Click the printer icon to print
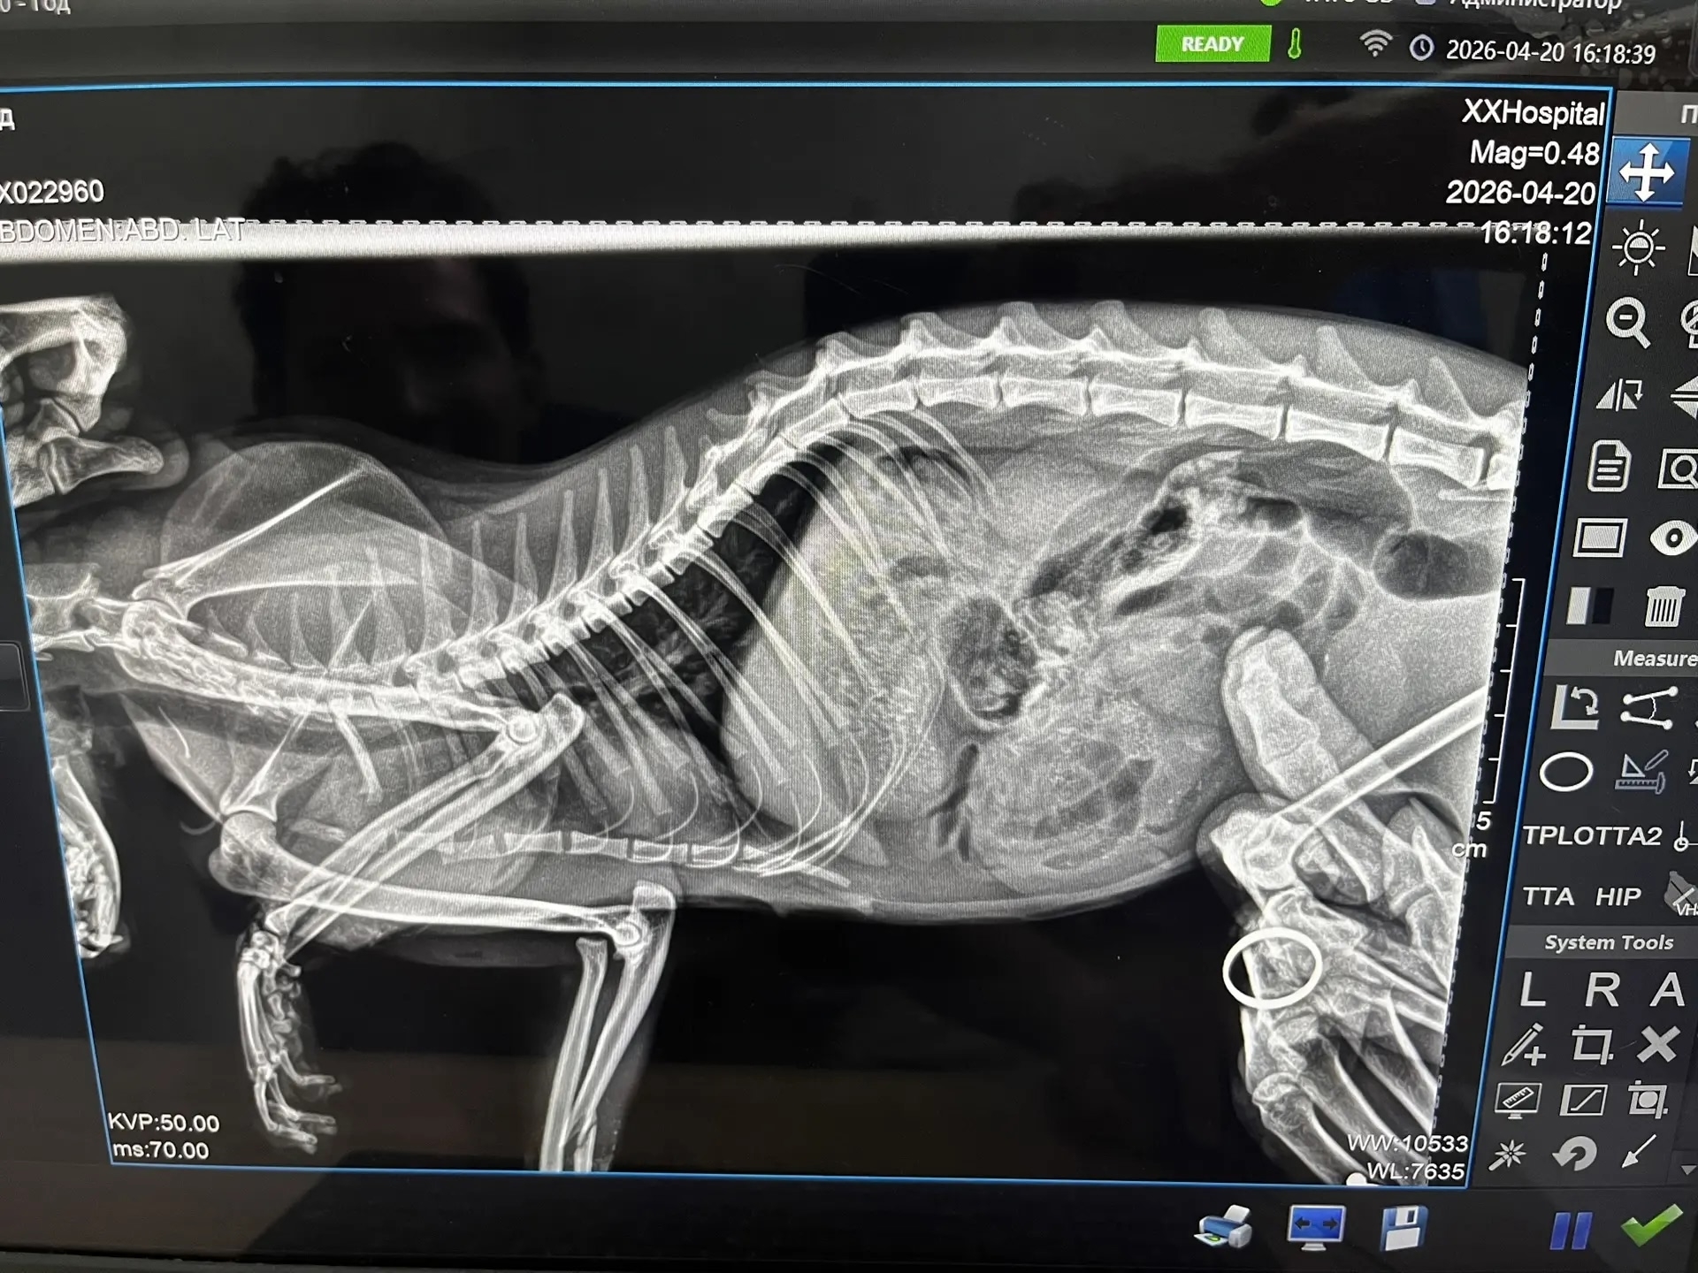 pos(1224,1228)
